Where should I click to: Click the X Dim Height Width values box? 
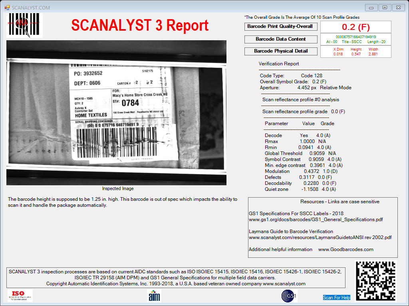(356, 51)
